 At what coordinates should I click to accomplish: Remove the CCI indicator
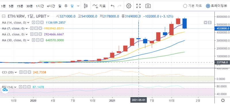pos(29,72)
